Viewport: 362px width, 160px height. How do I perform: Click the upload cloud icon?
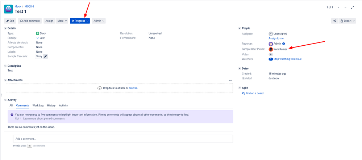click(100, 88)
